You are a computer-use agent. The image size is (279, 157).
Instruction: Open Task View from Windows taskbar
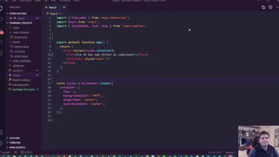coord(8,156)
